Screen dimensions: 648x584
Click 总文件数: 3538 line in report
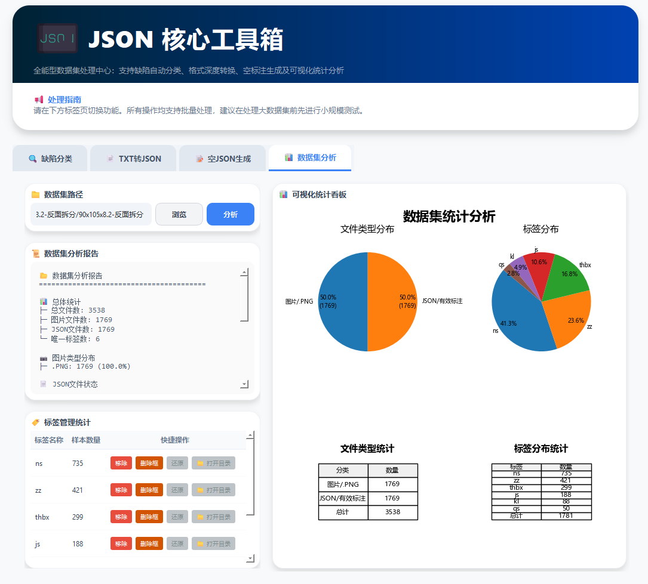pyautogui.click(x=73, y=310)
